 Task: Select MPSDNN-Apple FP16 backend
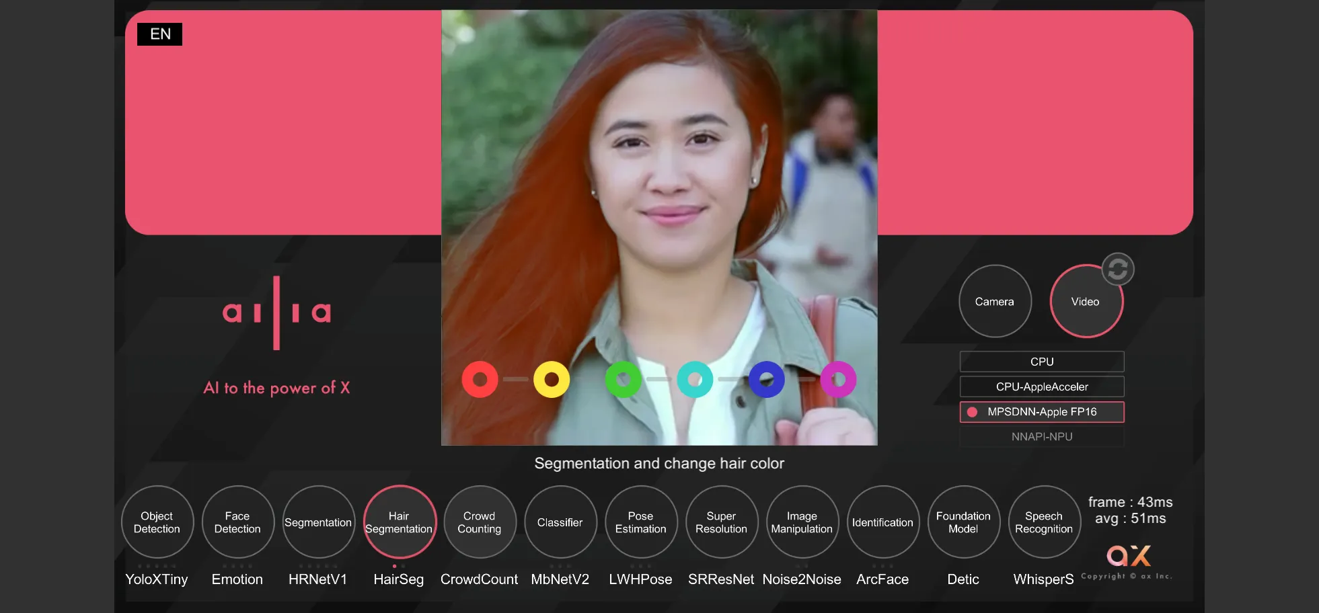(x=1042, y=411)
